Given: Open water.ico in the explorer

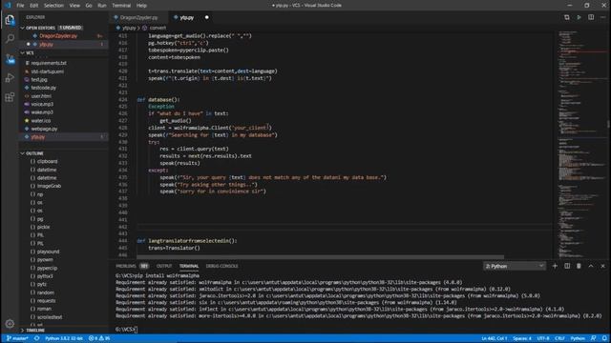Looking at the screenshot, I should pyautogui.click(x=41, y=121).
